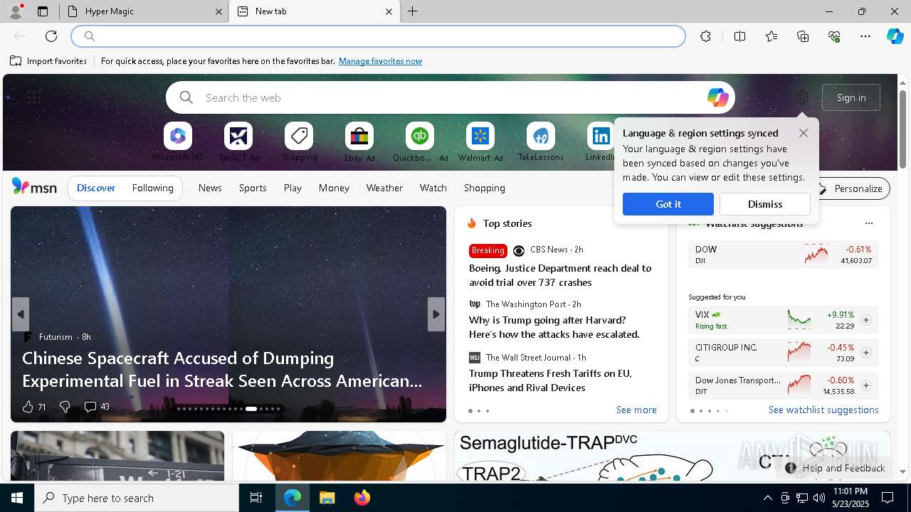Add VIX to watchlist
This screenshot has height=512, width=911.
pos(866,320)
